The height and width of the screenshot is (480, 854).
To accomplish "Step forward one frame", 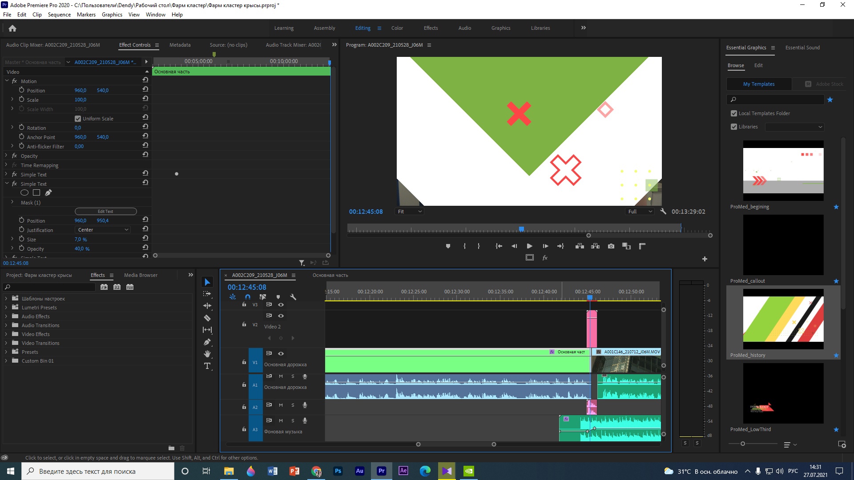I will tap(545, 246).
